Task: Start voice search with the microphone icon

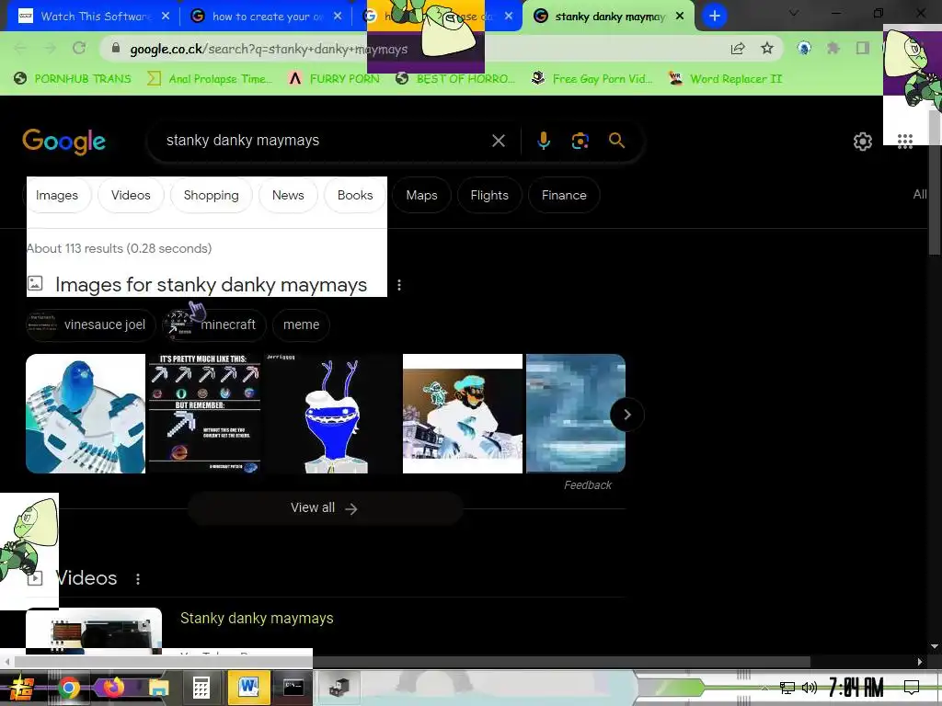Action: point(543,141)
